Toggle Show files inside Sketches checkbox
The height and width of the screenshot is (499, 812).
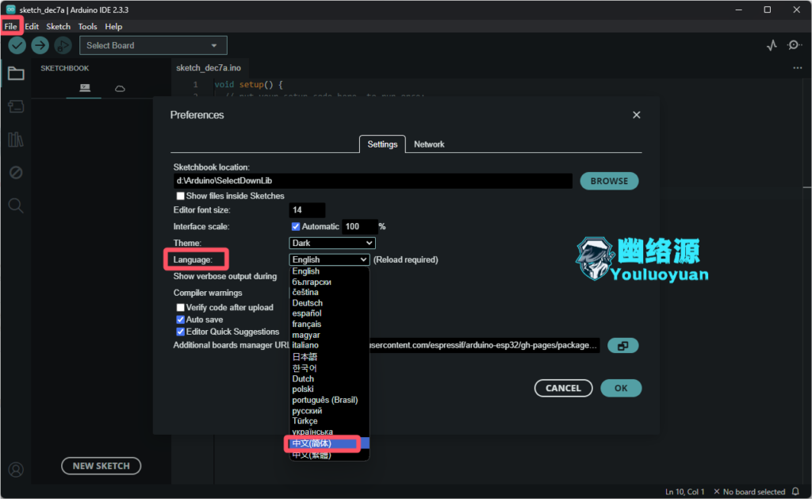[180, 196]
